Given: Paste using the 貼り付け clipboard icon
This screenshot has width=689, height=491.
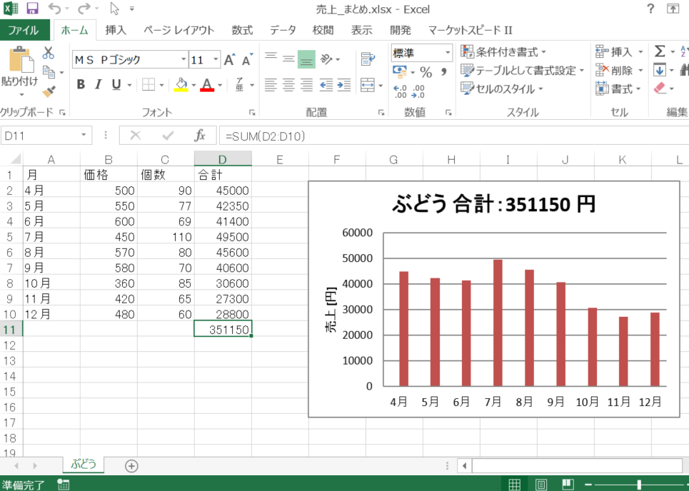Looking at the screenshot, I should (20, 61).
